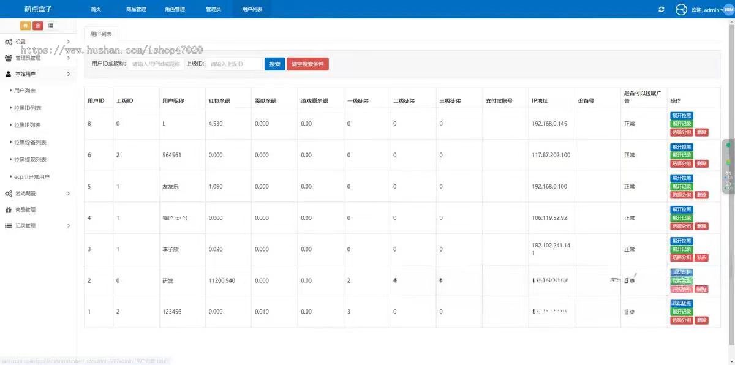Screen dimensions: 735x365
Task: Expand the 游戏配置 sidebar chevron
Action: coord(68,194)
